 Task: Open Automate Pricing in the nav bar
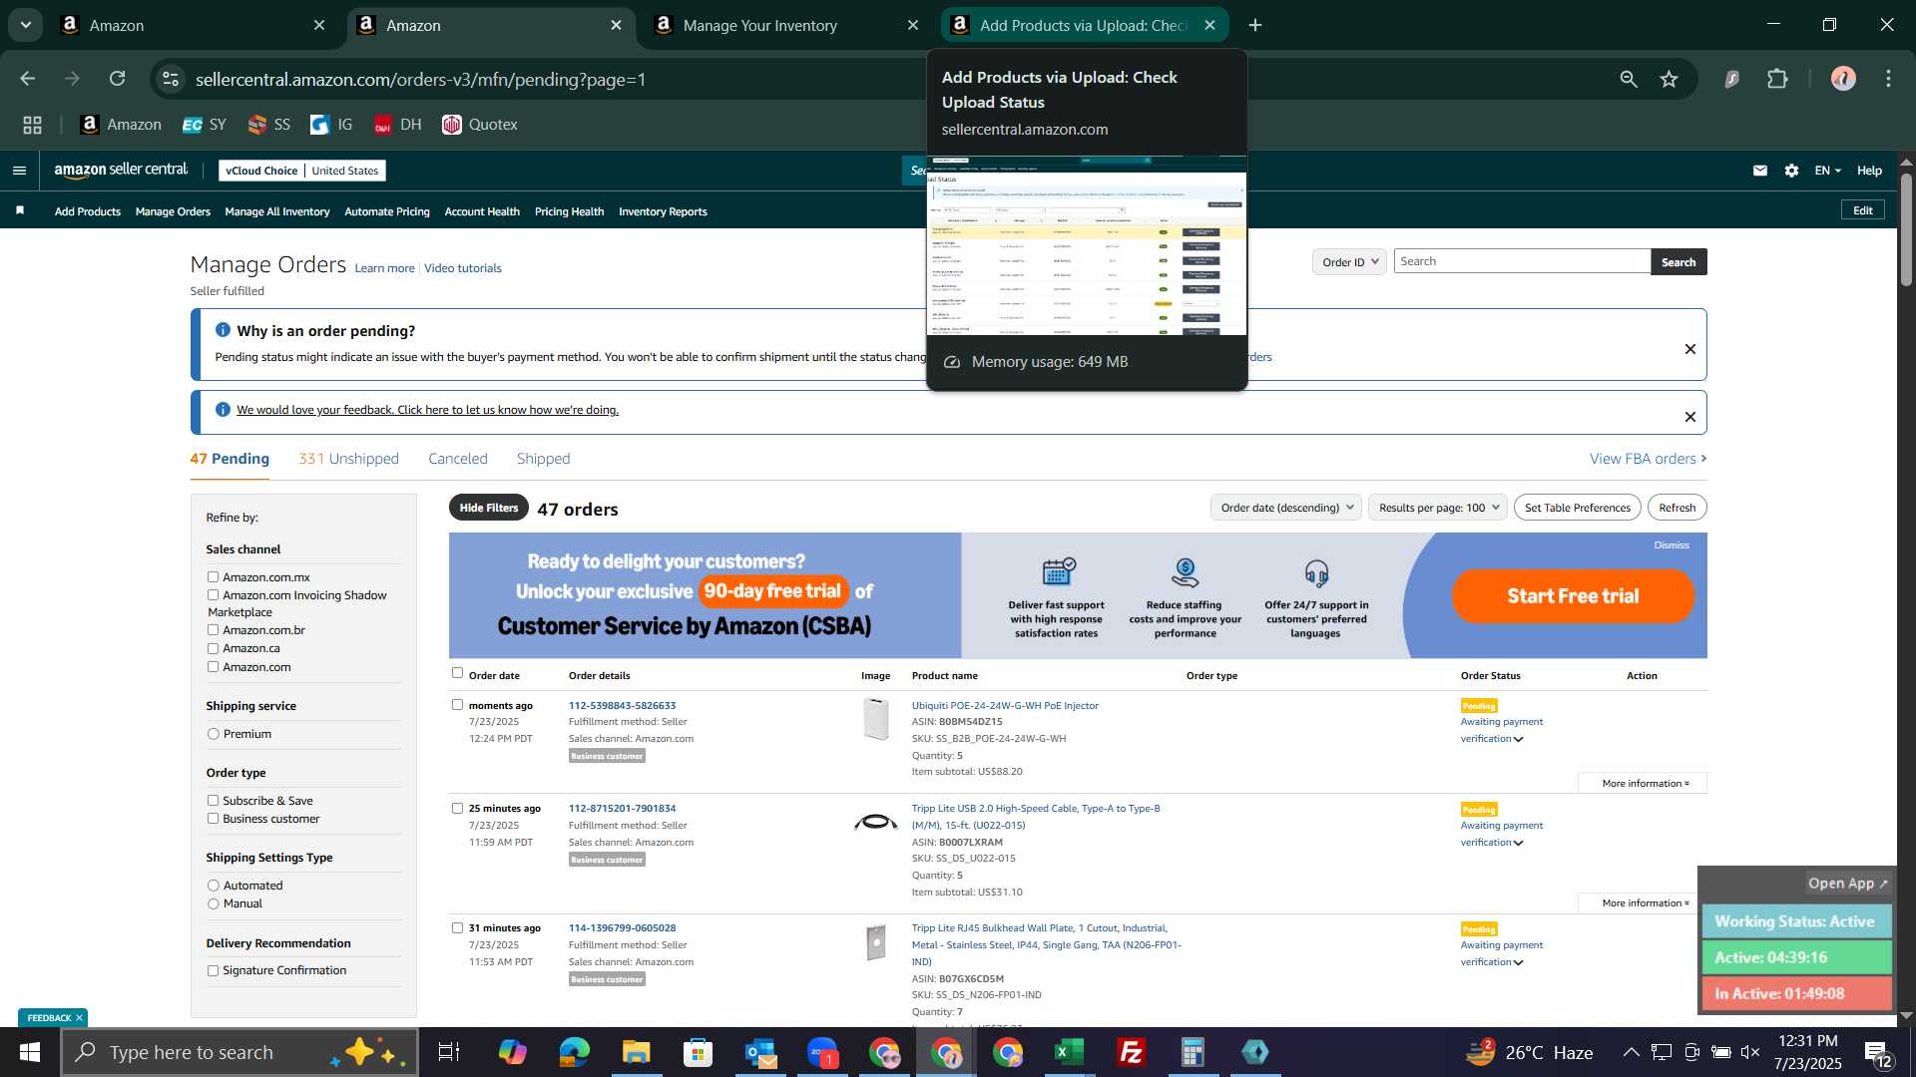[387, 211]
